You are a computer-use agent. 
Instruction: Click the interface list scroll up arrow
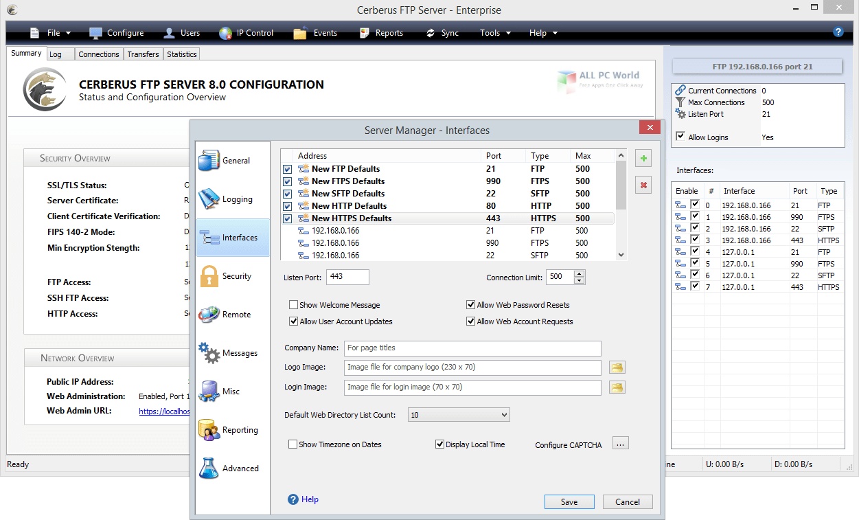tap(621, 156)
